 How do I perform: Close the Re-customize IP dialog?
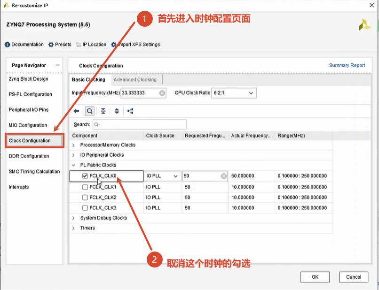[372, 5]
